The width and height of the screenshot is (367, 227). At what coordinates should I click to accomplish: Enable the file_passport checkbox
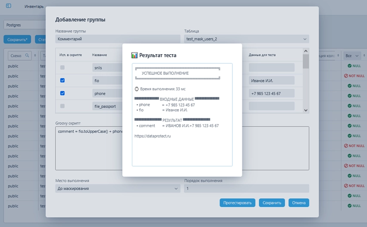63,106
